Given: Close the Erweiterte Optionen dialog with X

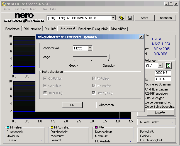Looking at the screenshot, I should [141, 37].
